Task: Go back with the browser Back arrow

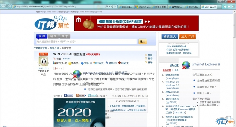Action: (3, 6)
